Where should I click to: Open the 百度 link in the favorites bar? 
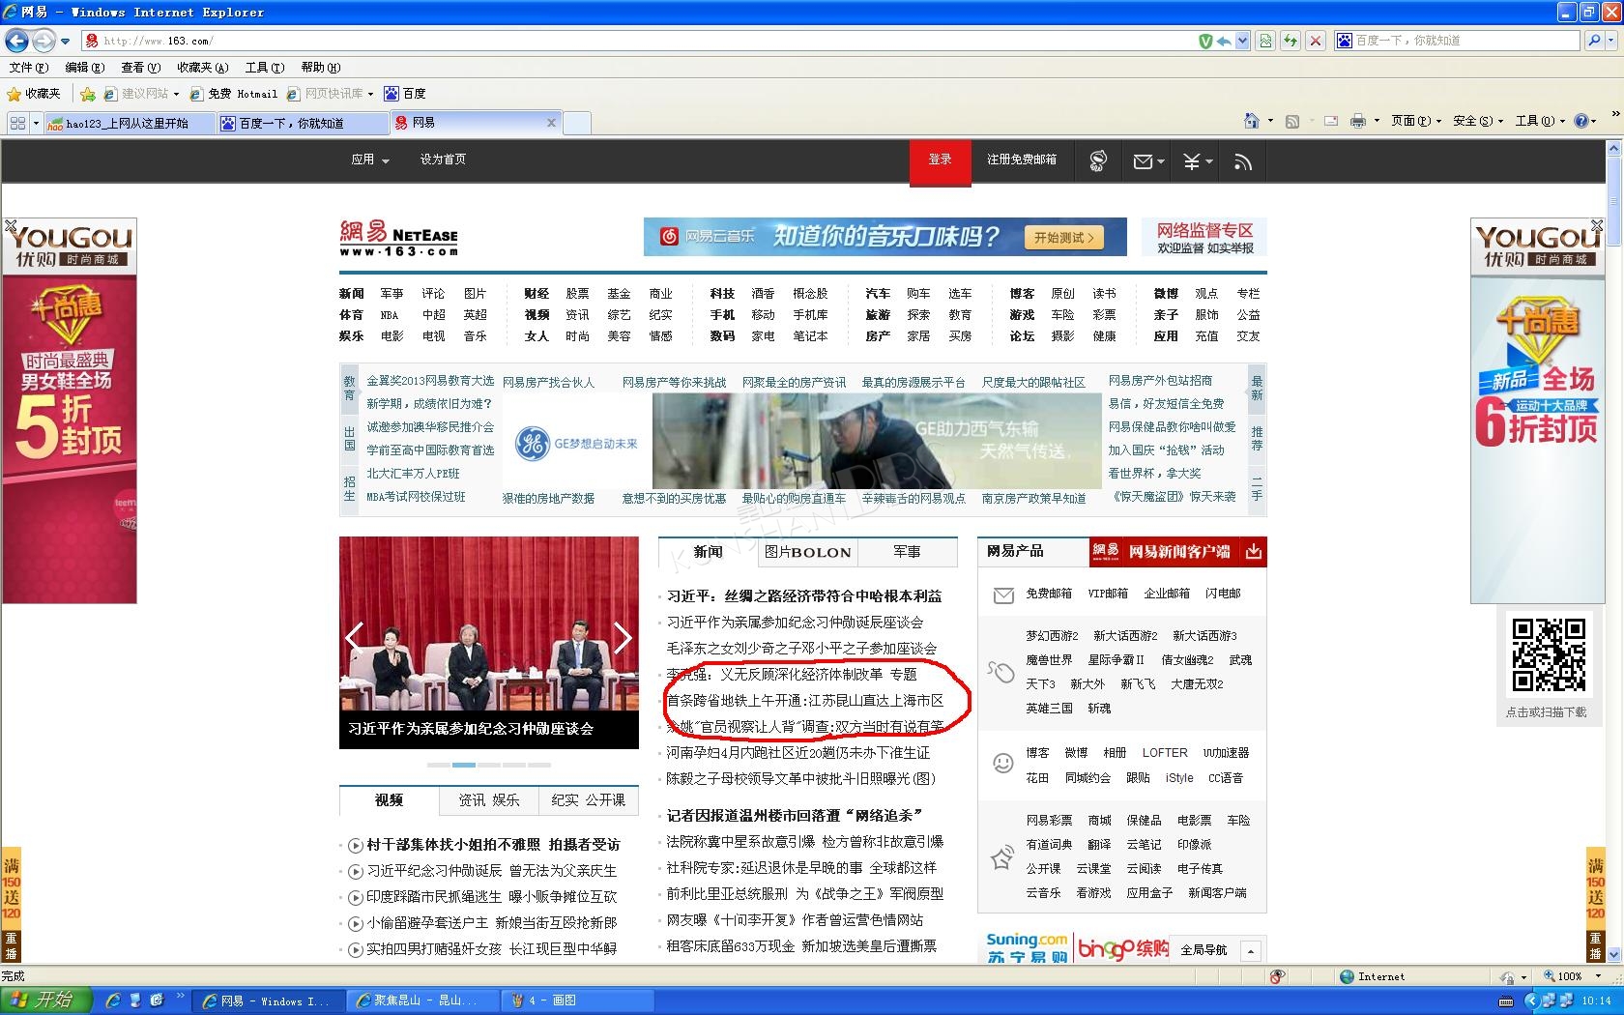[x=405, y=94]
